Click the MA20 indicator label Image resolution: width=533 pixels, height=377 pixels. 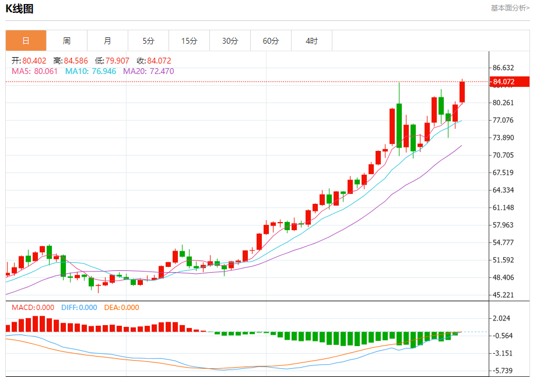pyautogui.click(x=148, y=71)
